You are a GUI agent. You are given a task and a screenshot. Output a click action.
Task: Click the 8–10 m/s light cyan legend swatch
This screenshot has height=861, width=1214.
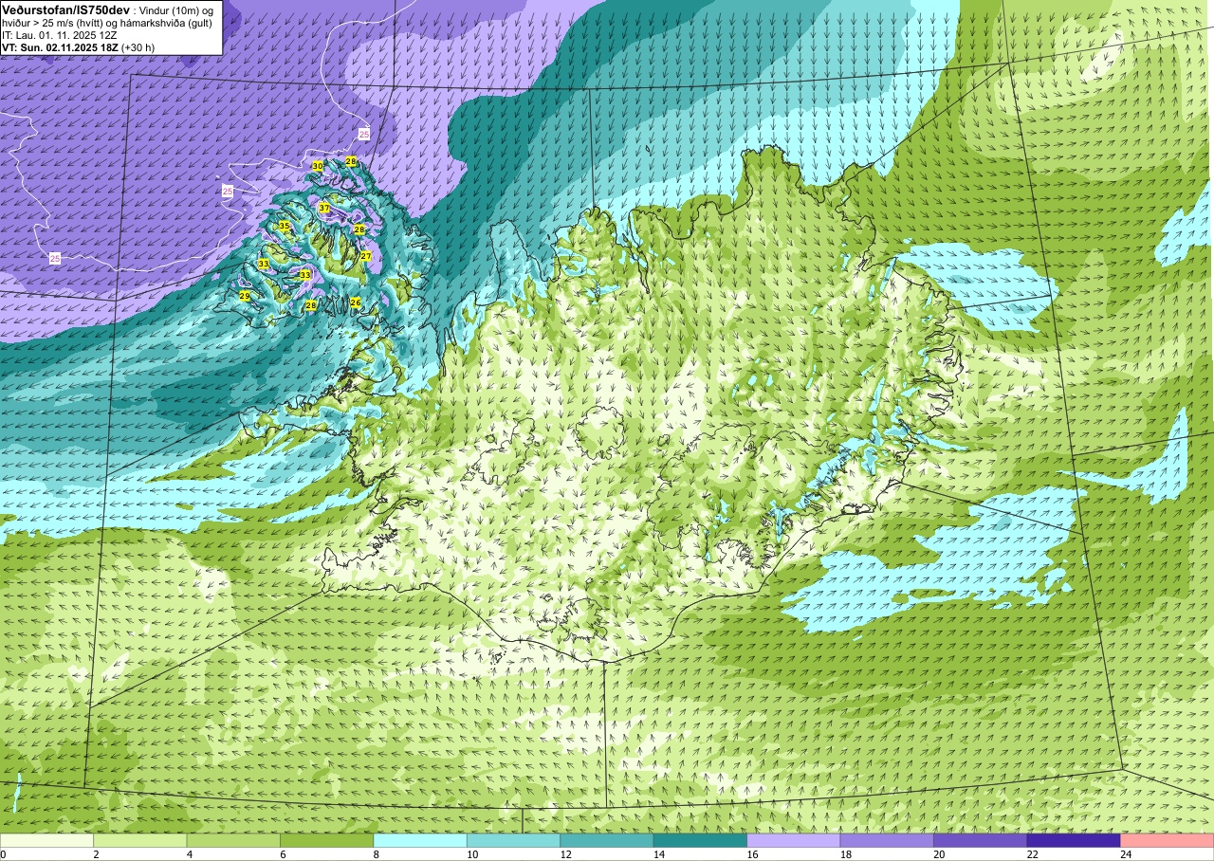(x=420, y=840)
